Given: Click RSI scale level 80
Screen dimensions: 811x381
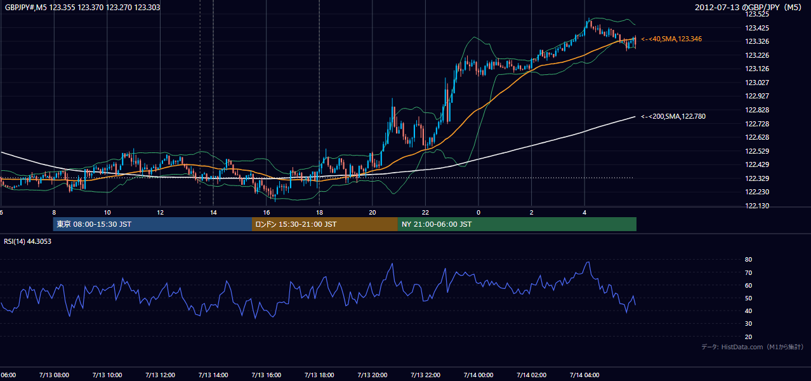Looking at the screenshot, I should pyautogui.click(x=748, y=260).
